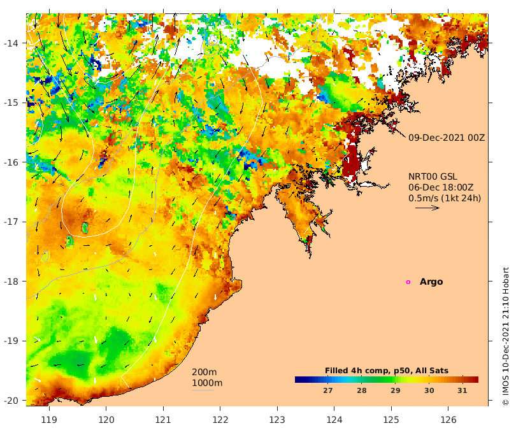Click the magenta Argo circle marker in legend

click(x=408, y=282)
